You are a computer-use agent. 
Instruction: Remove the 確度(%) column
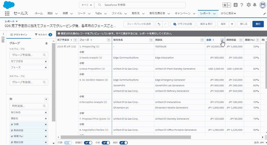coord(46,136)
